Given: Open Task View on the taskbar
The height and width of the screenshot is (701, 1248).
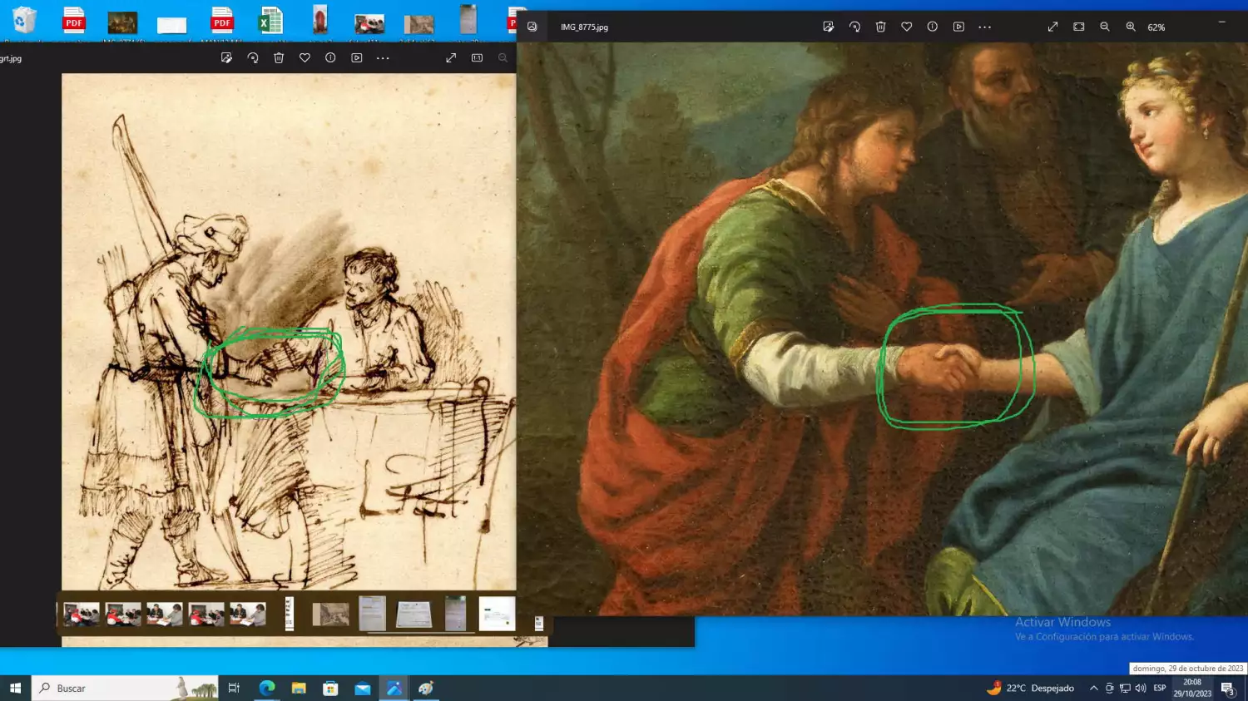Looking at the screenshot, I should click(x=234, y=688).
